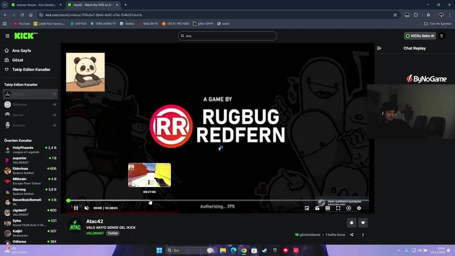Bookmark this page with the star icon
455x256 pixels.
(x=395, y=15)
